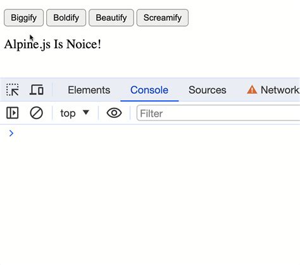
Task: Click the blue console prompt chevron
Action: [11, 133]
